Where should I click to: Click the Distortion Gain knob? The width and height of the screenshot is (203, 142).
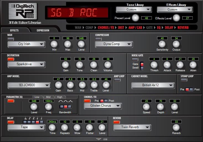click(65, 65)
